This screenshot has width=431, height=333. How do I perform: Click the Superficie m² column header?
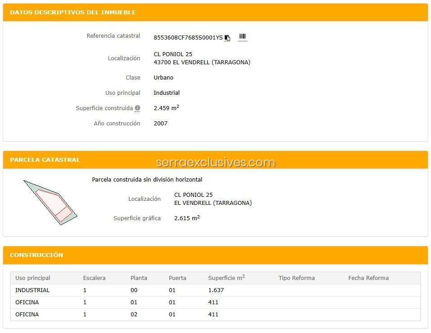(x=227, y=278)
